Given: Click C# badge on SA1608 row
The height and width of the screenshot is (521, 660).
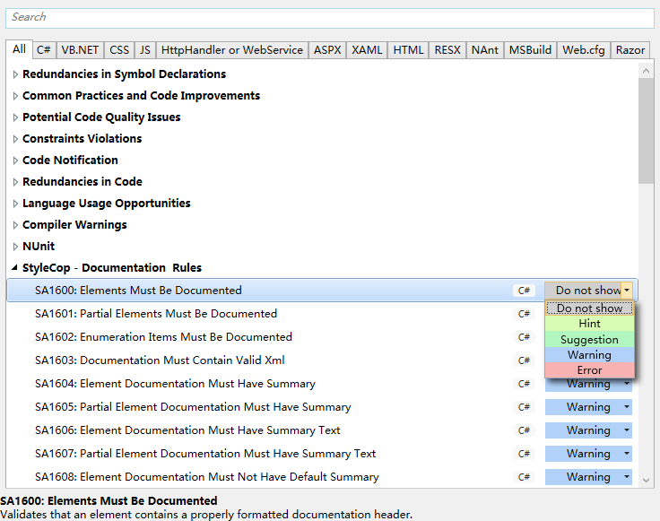Looking at the screenshot, I should pos(524,477).
